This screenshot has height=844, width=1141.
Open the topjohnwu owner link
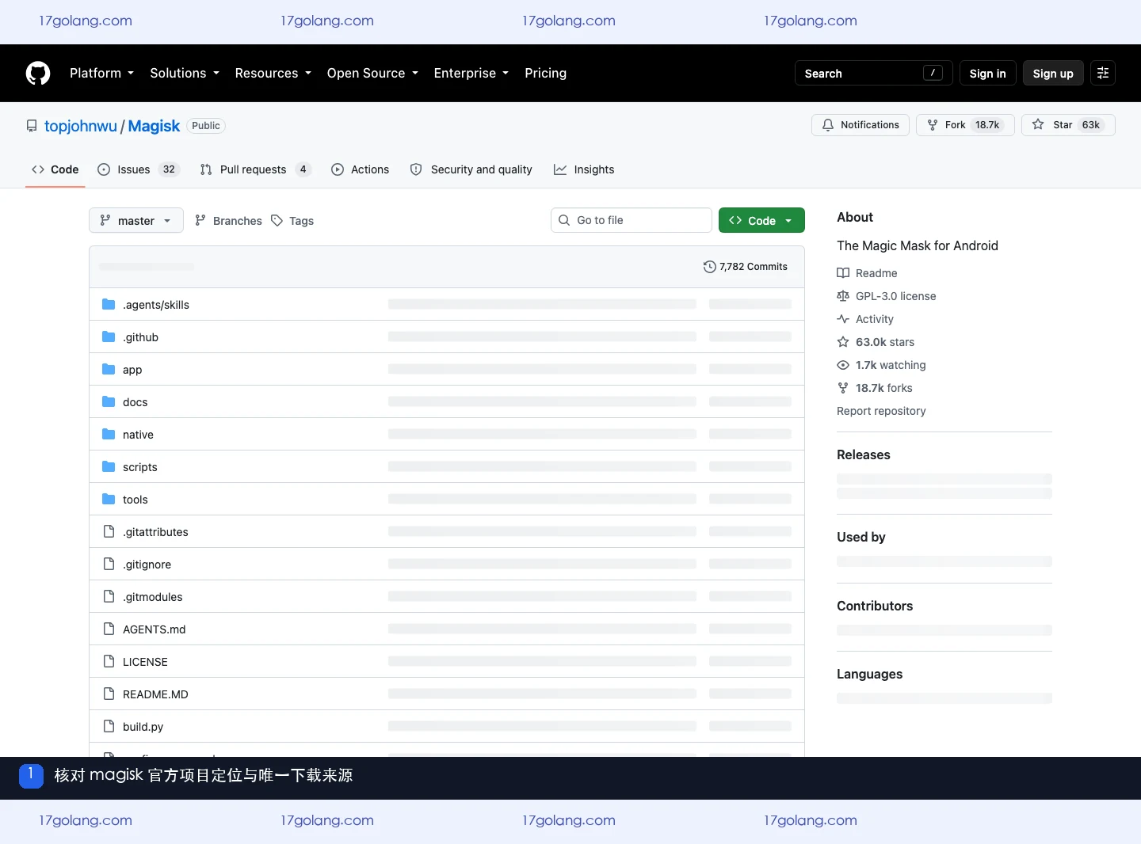click(81, 126)
